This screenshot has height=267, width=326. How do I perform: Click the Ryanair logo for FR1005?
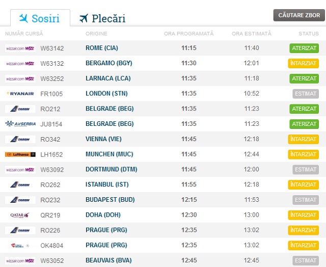20,94
